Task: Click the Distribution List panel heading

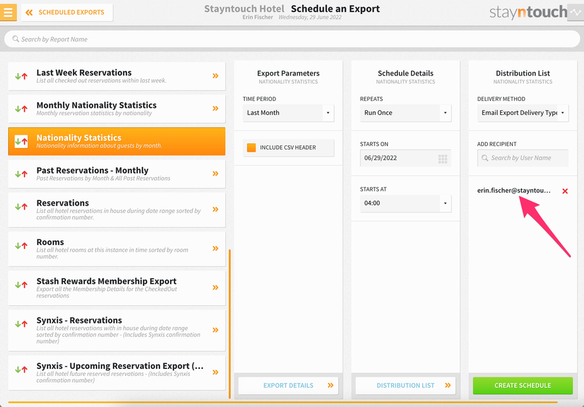Action: click(522, 73)
